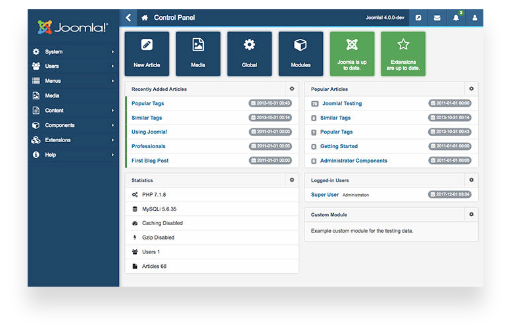Viewport: 511px width, 333px height.
Task: Click the Extensions are up to date tile
Action: 403,54
